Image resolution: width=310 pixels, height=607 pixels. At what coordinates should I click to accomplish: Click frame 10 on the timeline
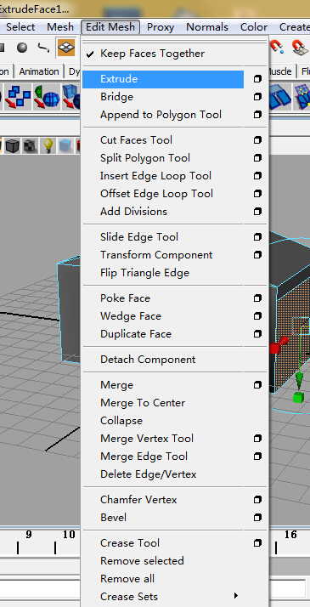[x=69, y=535]
